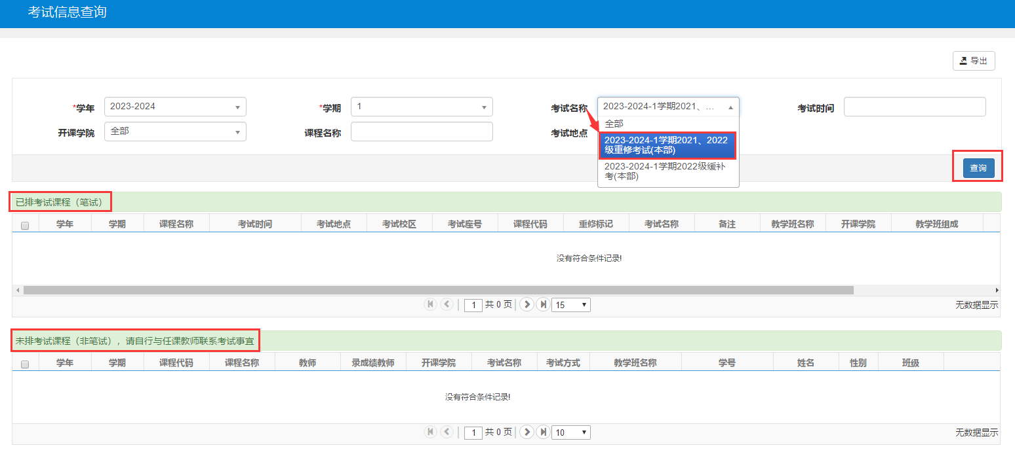Viewport: 1015px width, 458px height.
Task: Click the 姓名 column header
Action: coord(806,362)
